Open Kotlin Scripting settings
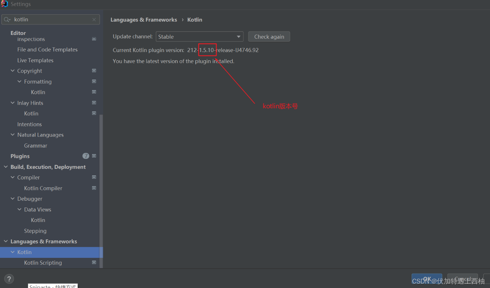 [43, 263]
